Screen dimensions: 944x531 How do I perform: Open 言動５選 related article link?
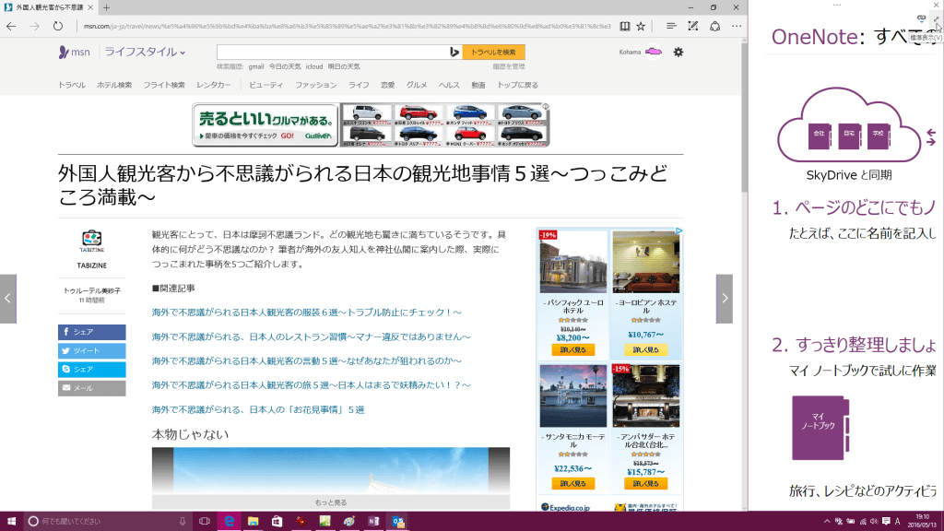306,360
